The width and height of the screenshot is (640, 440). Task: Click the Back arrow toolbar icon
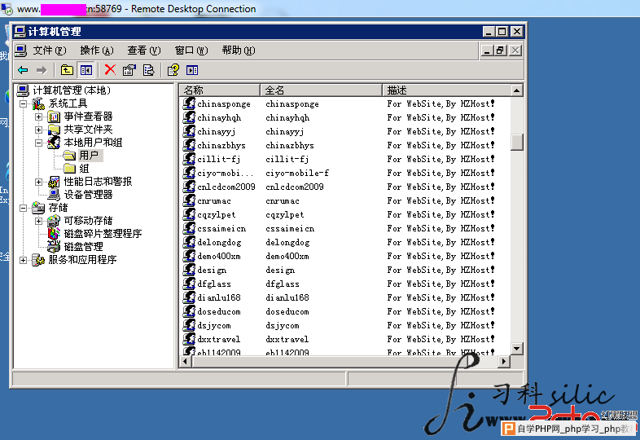click(x=24, y=70)
